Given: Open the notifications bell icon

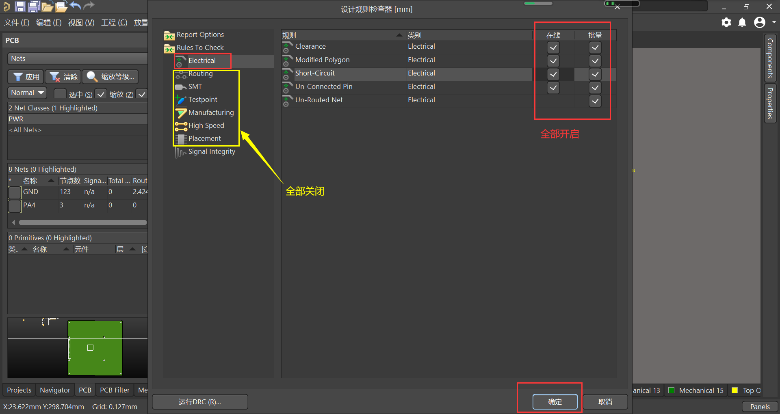Looking at the screenshot, I should [742, 22].
